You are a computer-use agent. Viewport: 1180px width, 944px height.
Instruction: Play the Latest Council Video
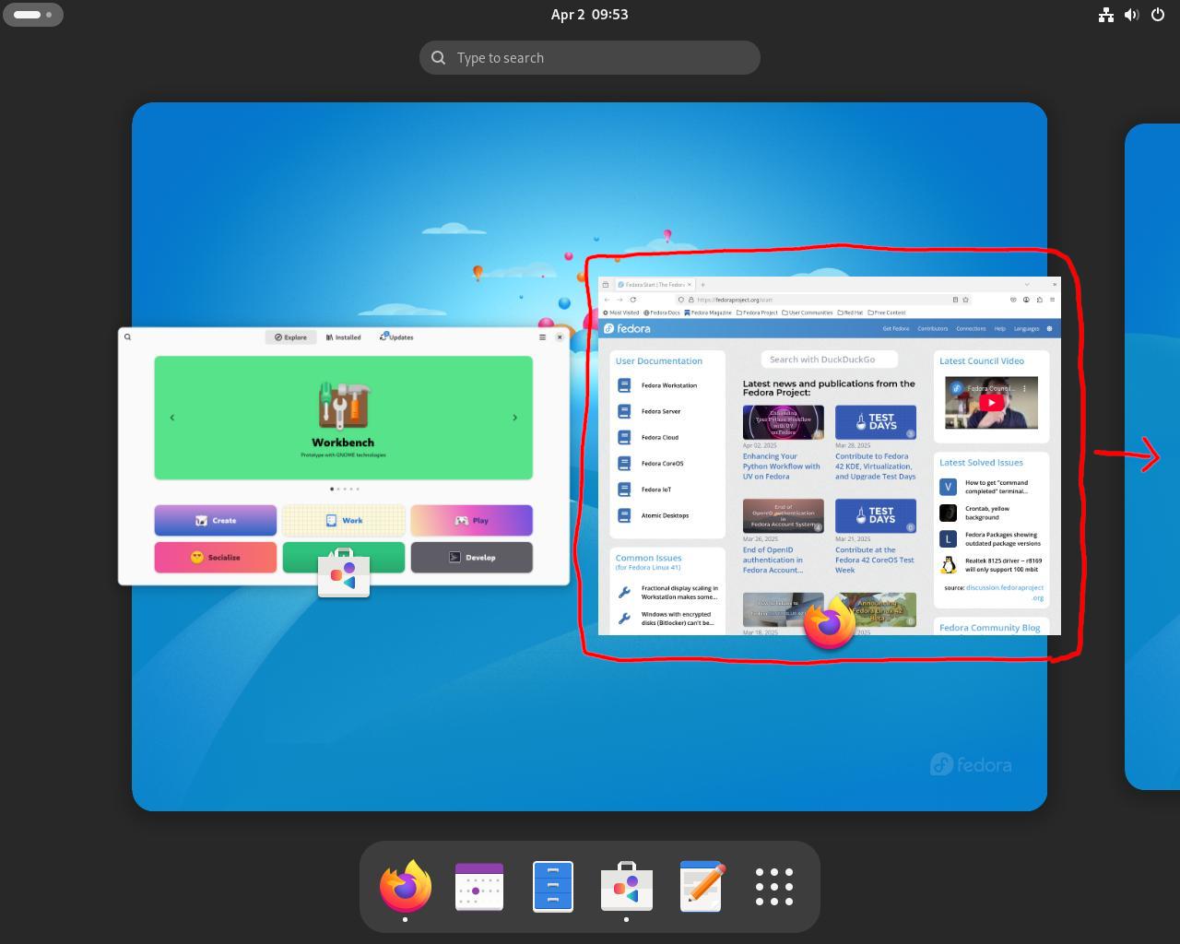click(991, 402)
